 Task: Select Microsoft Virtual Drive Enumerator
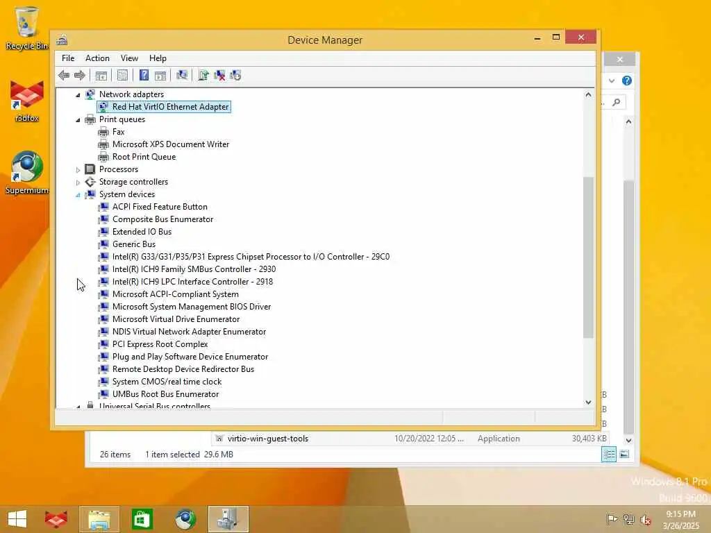tap(176, 319)
